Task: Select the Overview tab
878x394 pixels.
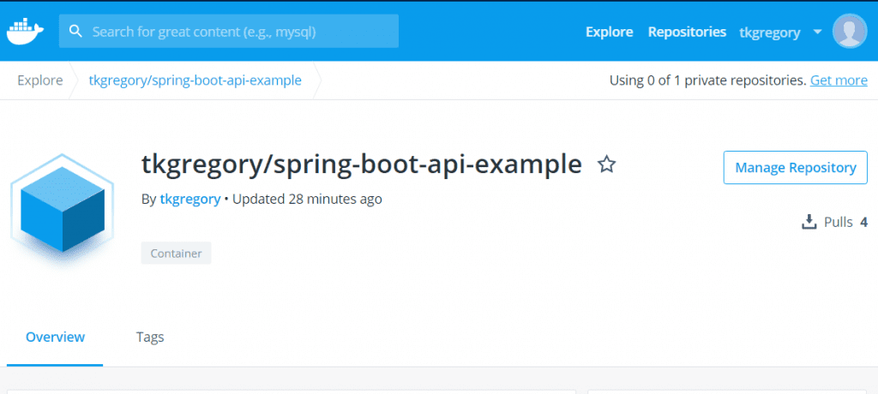Action: (x=55, y=337)
